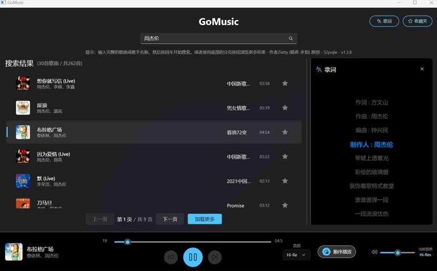Click lyric line 琴键上透着光
The height and width of the screenshot is (271, 437).
372,158
